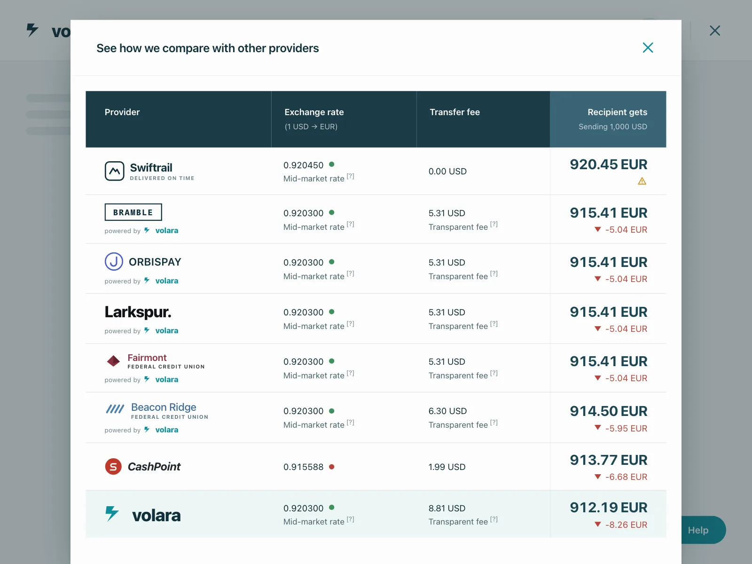This screenshot has width=752, height=564.
Task: Open the mid-market rate help for Swiftrail
Action: (x=351, y=176)
